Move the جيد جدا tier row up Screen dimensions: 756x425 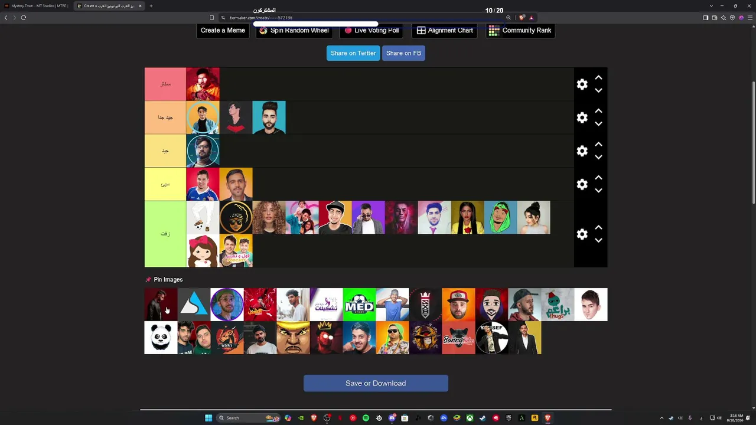598,111
